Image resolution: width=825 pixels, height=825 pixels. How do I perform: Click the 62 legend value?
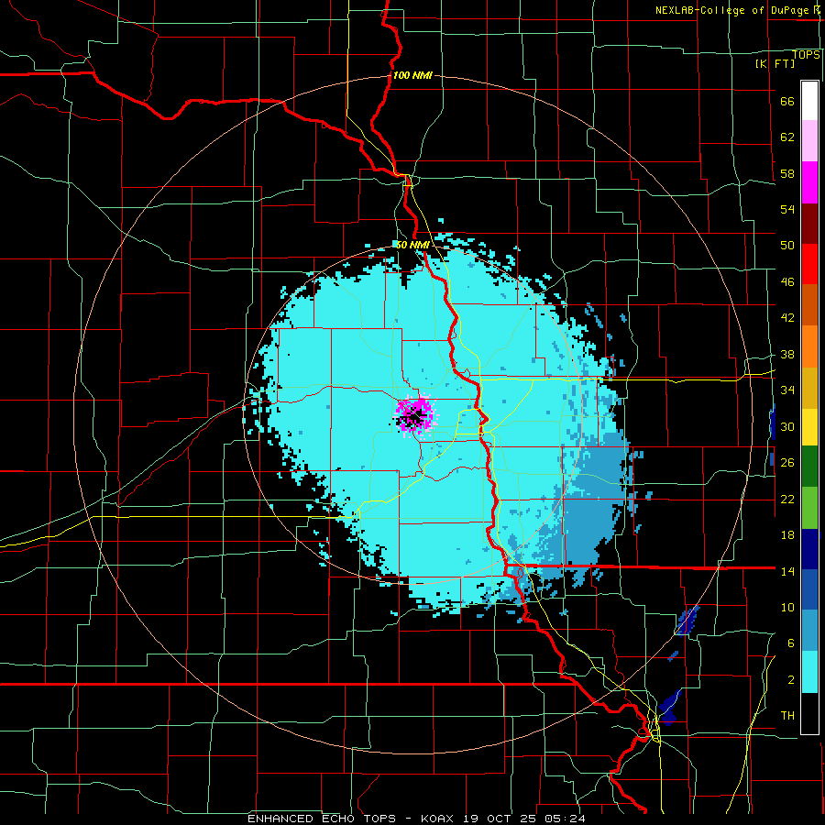[787, 137]
